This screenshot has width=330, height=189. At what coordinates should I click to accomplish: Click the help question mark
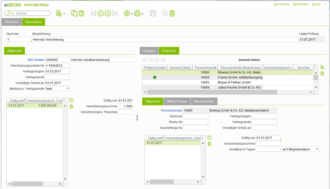pyautogui.click(x=325, y=4)
